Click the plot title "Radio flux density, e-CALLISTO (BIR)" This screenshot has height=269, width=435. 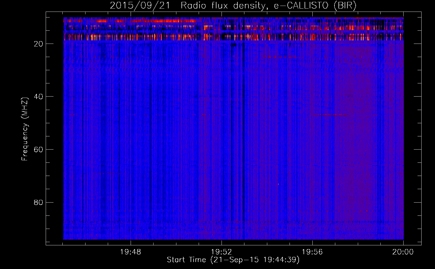(269, 6)
